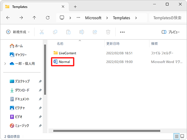Go forward with the right arrow
The width and height of the screenshot is (187, 140).
(x=21, y=18)
